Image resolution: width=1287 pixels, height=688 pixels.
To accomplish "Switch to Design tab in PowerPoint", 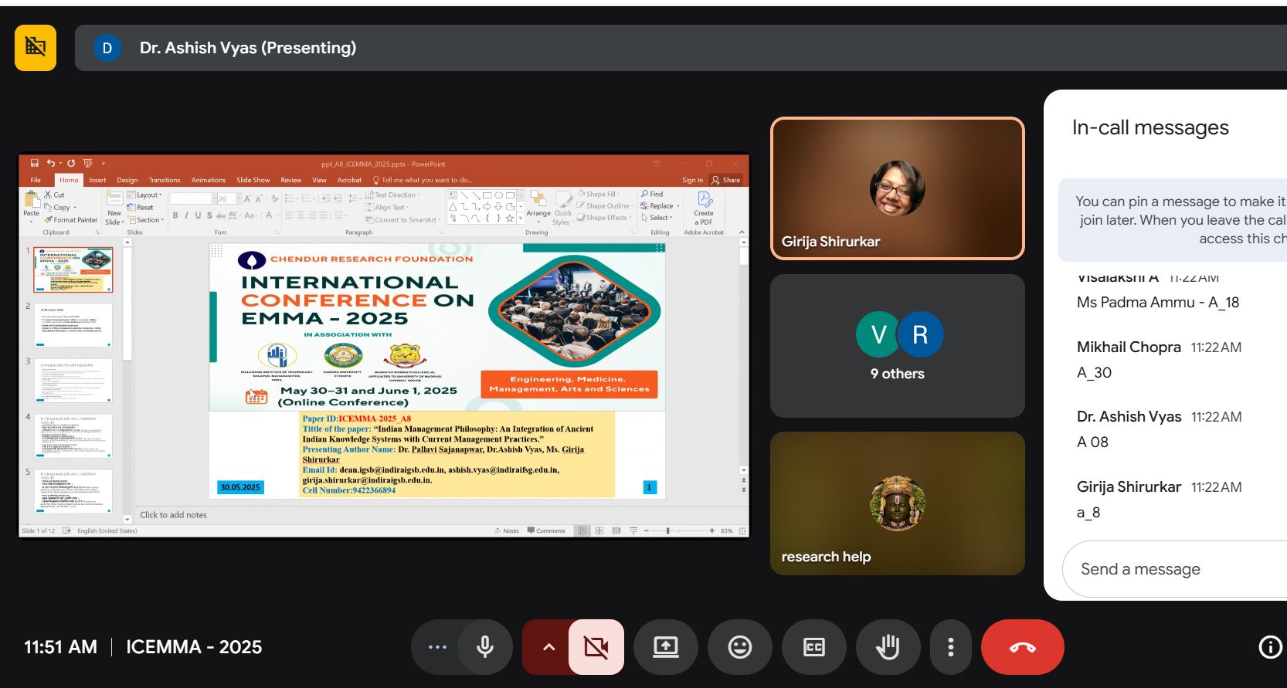I will point(127,180).
